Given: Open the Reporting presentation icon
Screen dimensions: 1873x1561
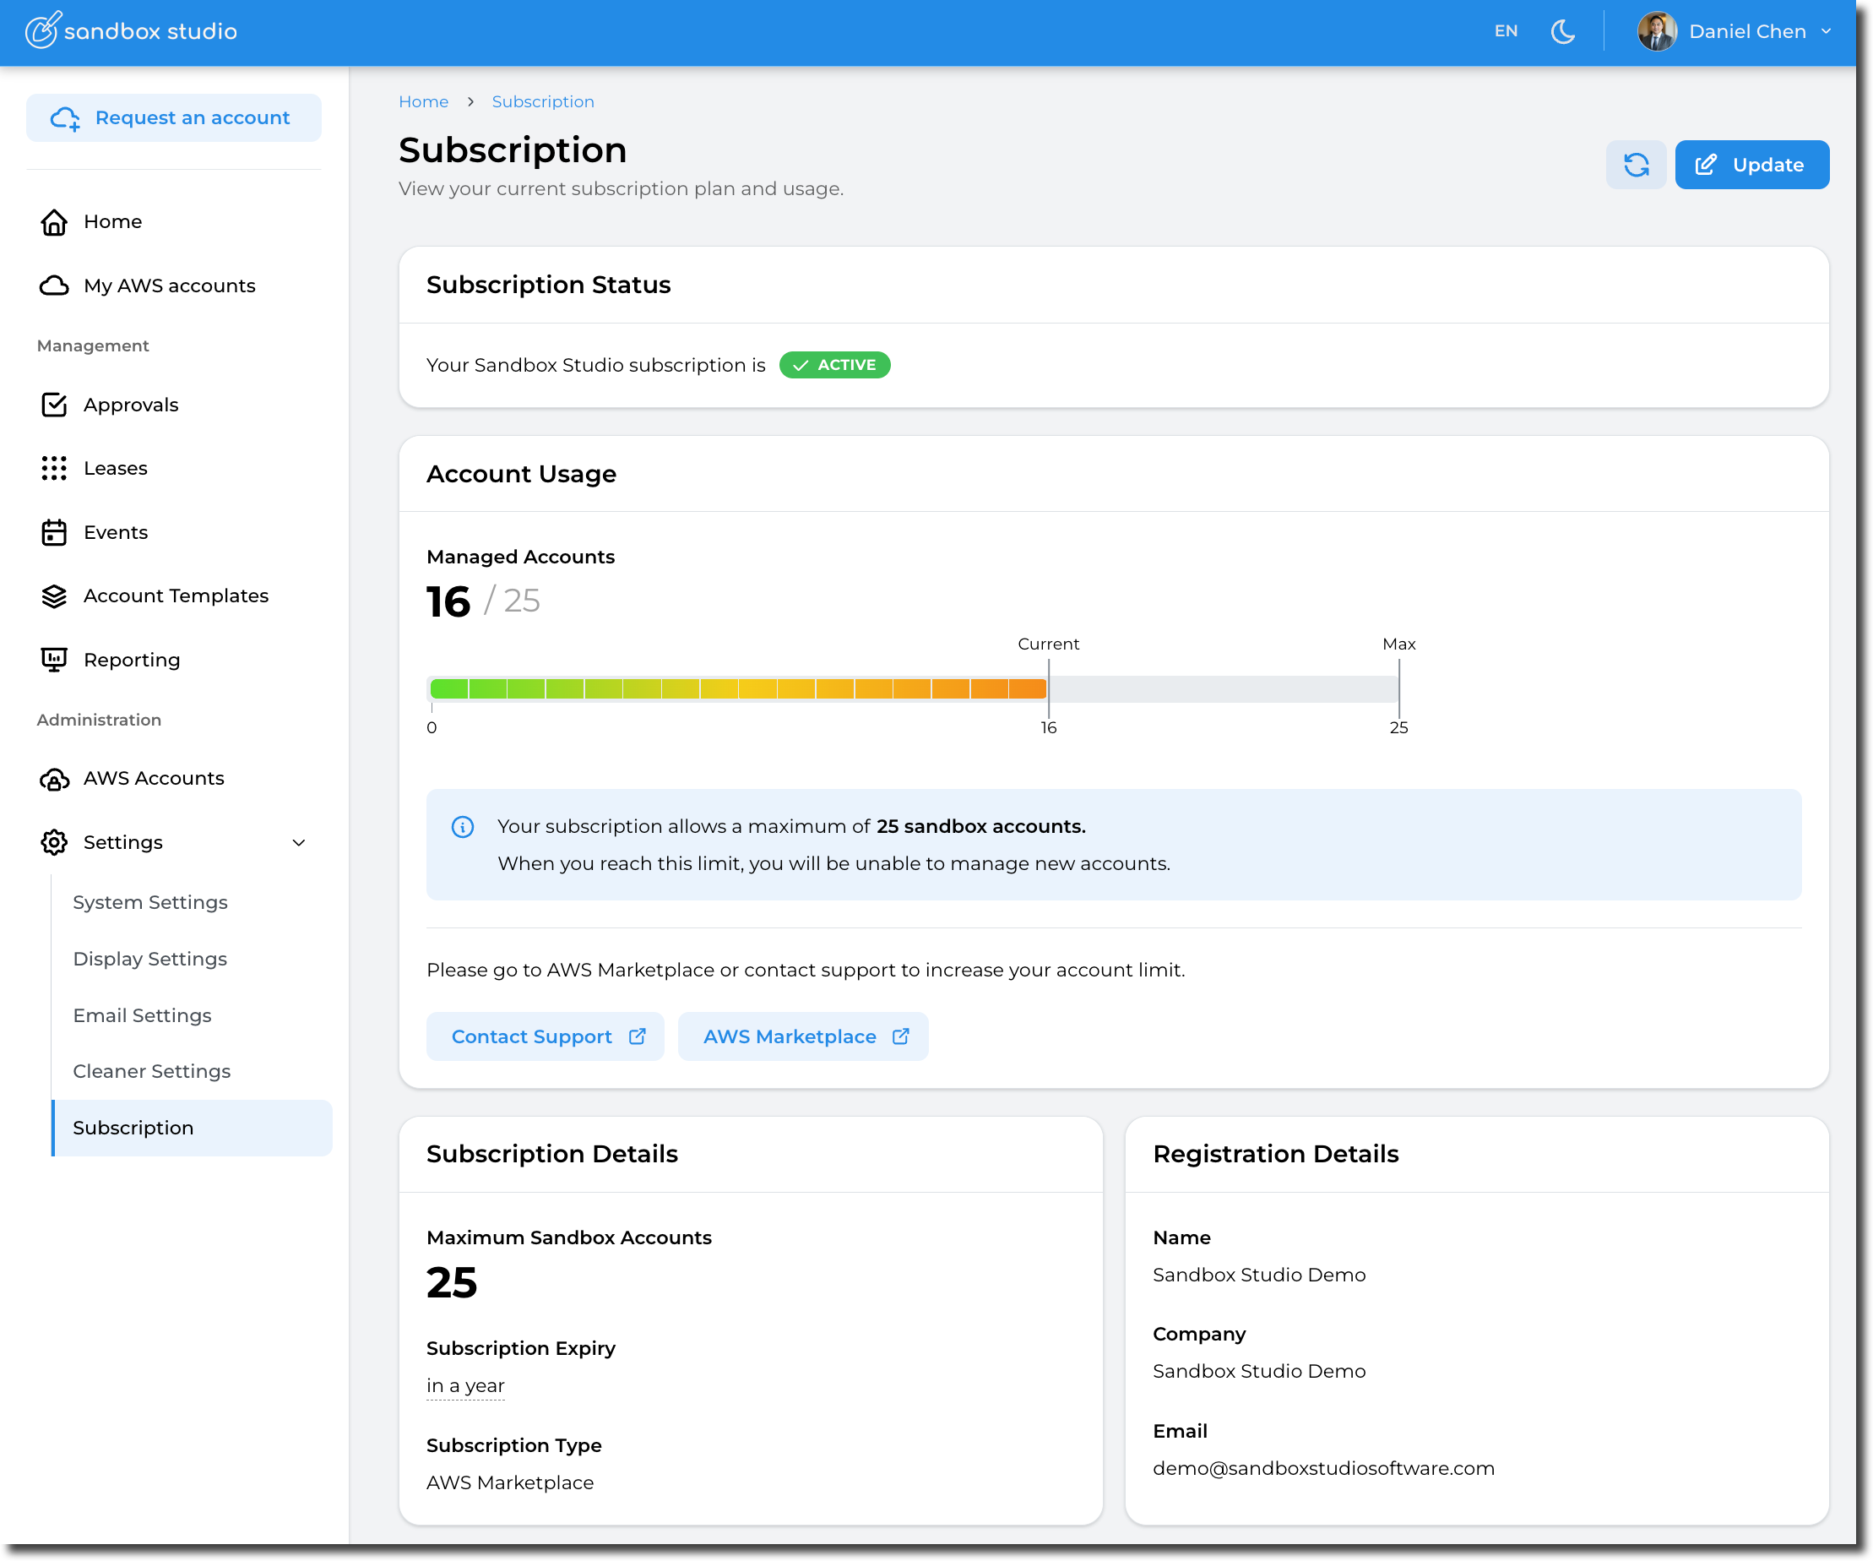Looking at the screenshot, I should click(54, 660).
